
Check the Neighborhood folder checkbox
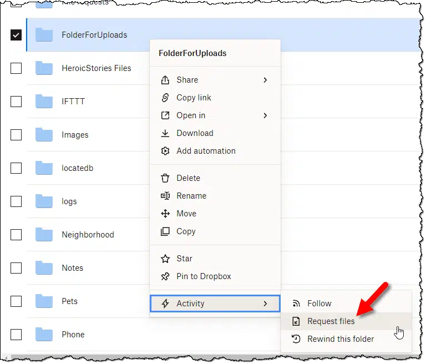click(x=16, y=235)
